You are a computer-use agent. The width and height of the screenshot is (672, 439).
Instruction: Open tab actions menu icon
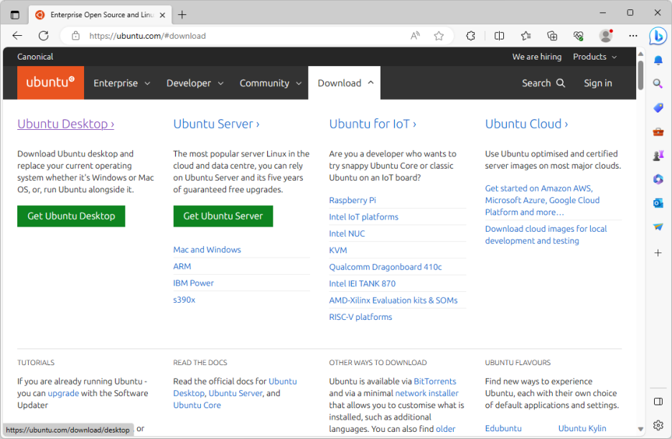coord(15,15)
